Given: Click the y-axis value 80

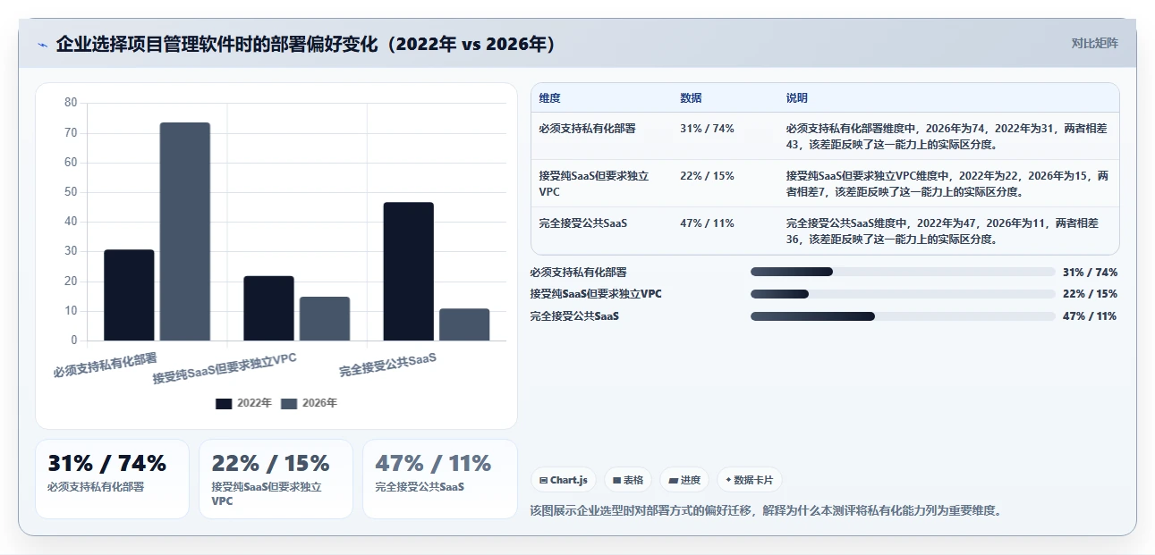Looking at the screenshot, I should pyautogui.click(x=71, y=103).
